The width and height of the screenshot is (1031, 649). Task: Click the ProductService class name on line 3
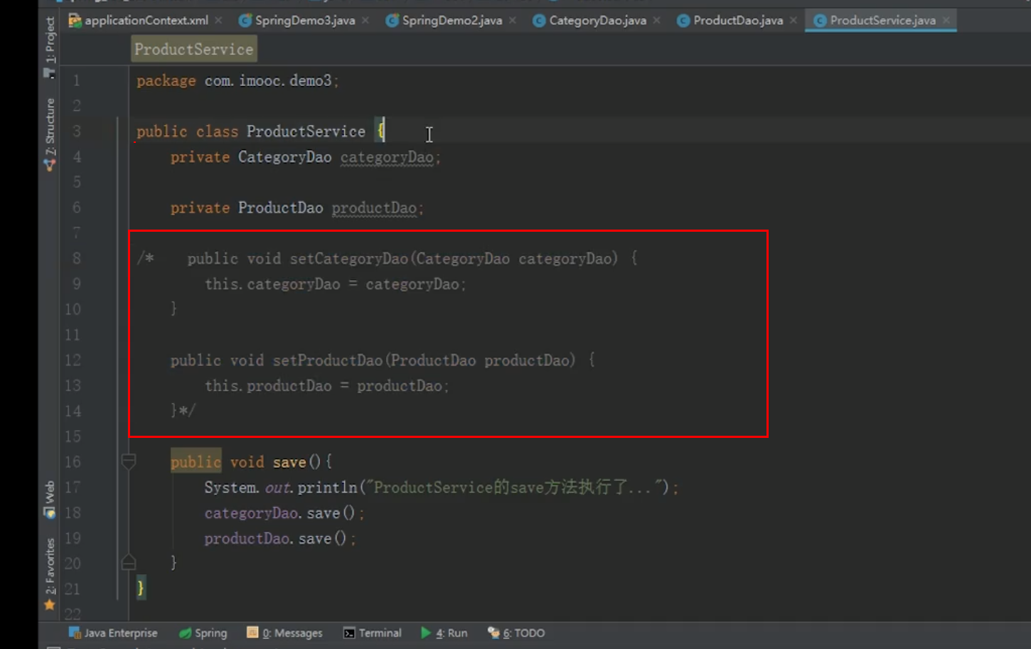306,132
